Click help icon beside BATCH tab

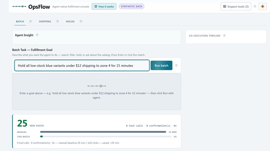click(30, 21)
